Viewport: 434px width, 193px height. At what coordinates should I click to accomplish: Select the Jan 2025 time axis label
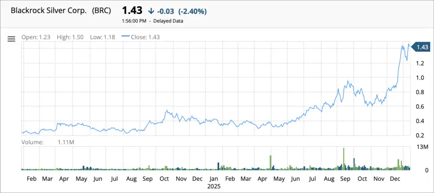[214, 182]
